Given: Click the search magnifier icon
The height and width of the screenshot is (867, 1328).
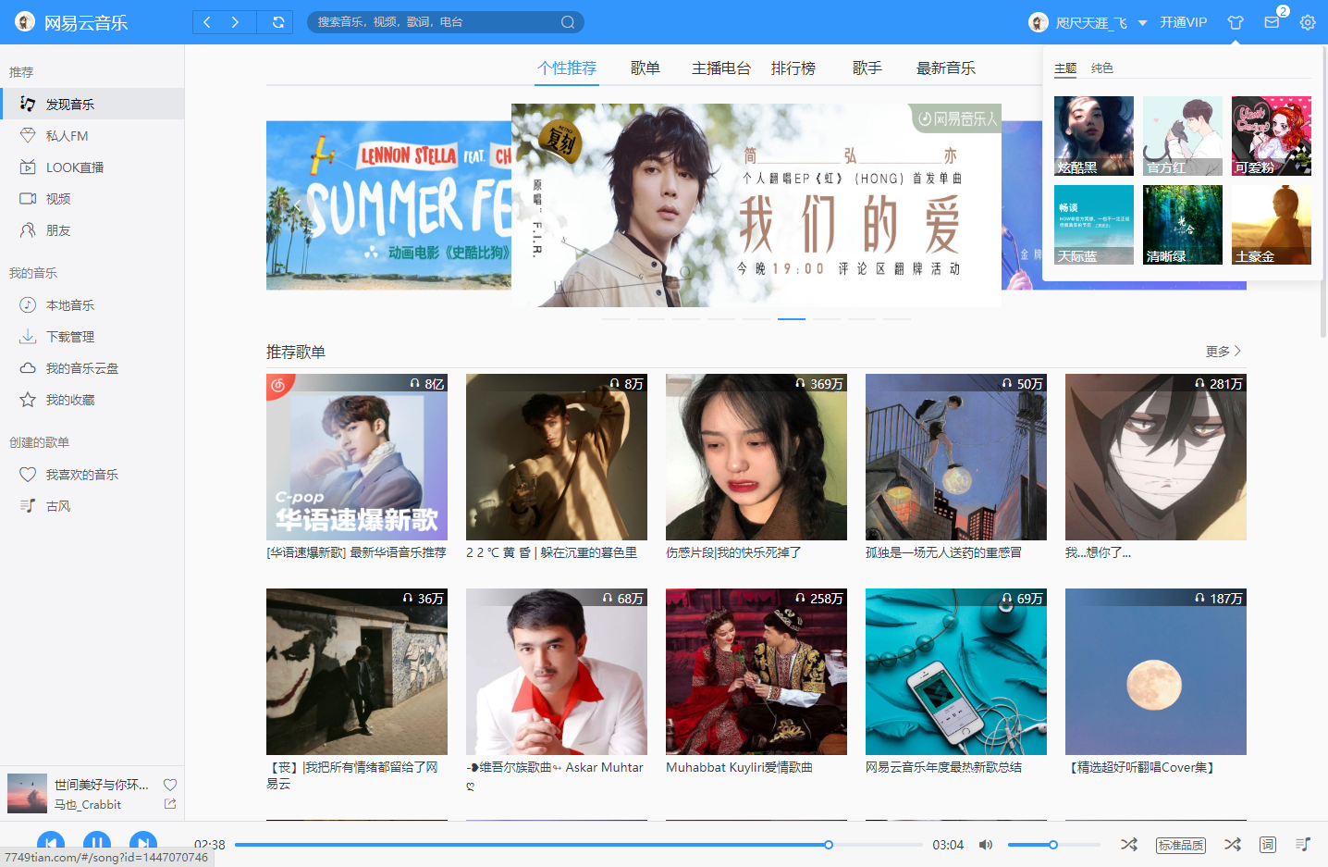Looking at the screenshot, I should (x=568, y=22).
